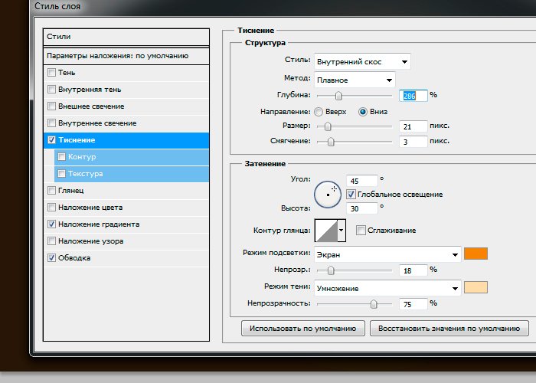The height and width of the screenshot is (383, 536).
Task: Click the peach shadow color swatch
Action: coord(476,288)
